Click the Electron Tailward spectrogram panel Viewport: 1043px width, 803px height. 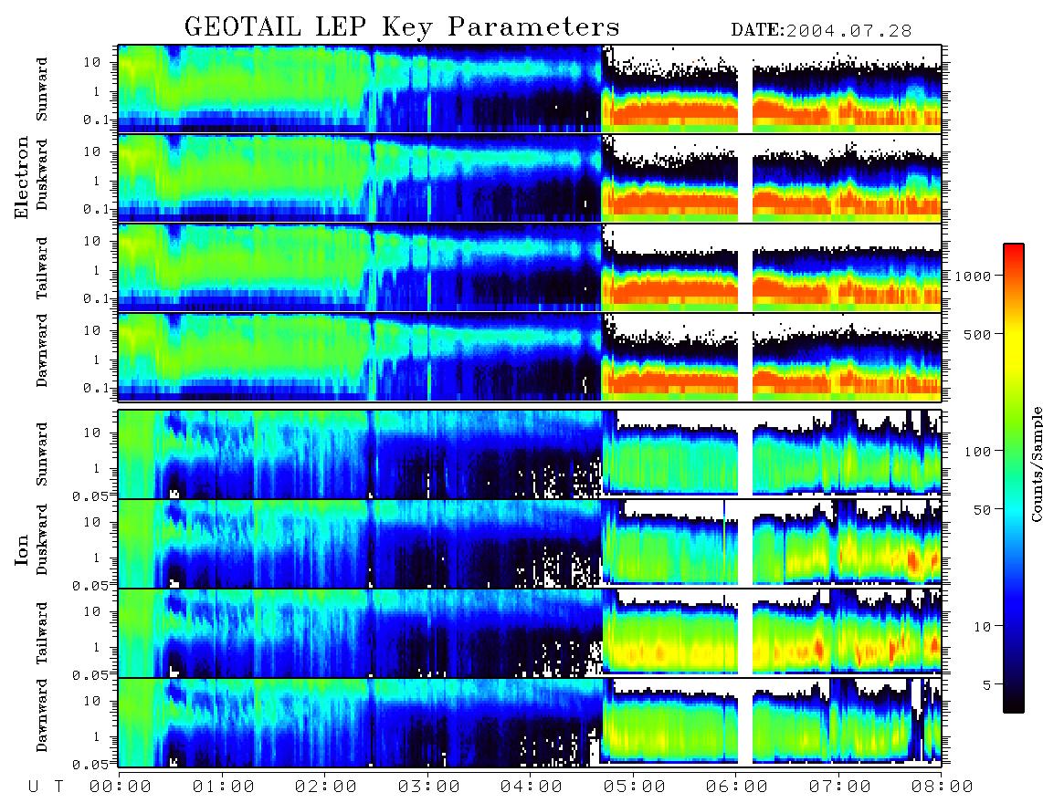(x=530, y=268)
